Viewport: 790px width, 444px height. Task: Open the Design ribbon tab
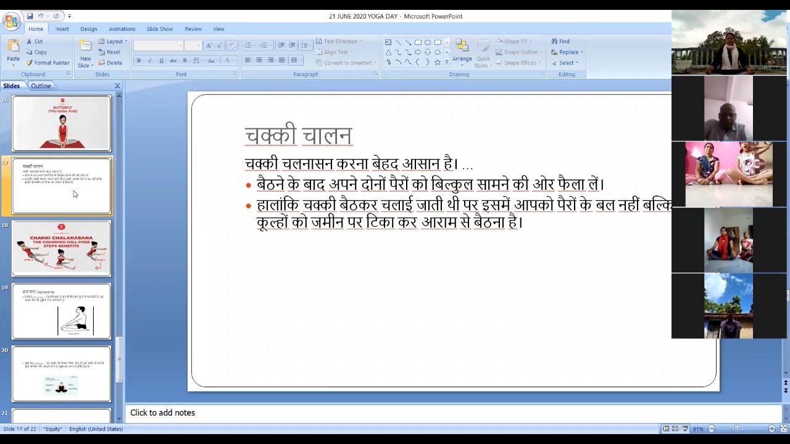(88, 29)
